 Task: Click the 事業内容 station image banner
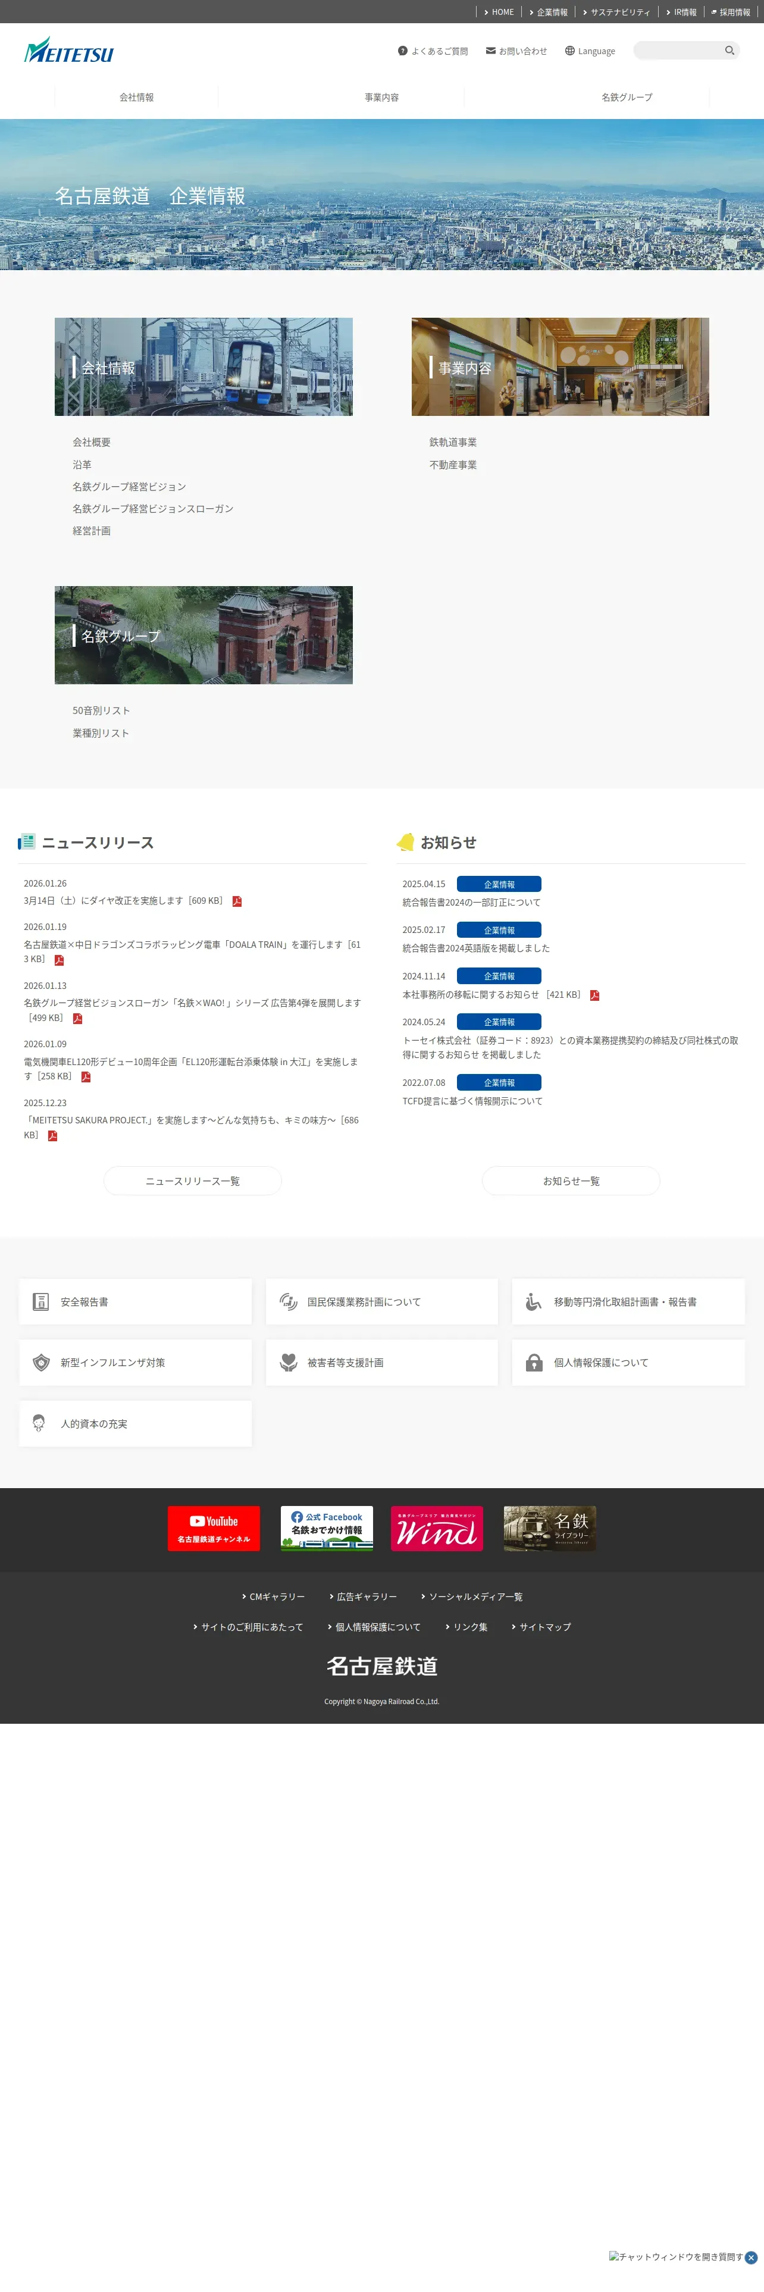[561, 367]
